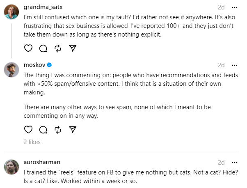
Task: Click moskov's blue verified badge
Action: click(49, 65)
